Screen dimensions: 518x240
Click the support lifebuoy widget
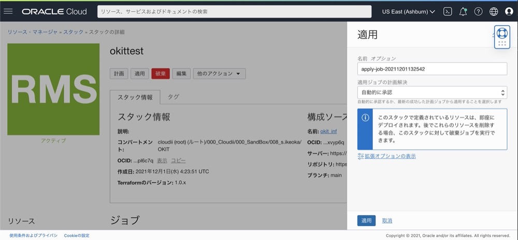click(502, 37)
